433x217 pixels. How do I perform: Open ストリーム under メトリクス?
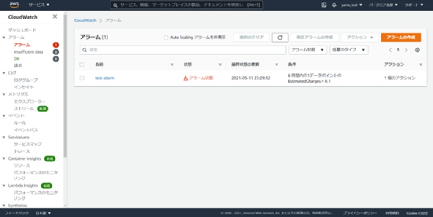coord(24,109)
